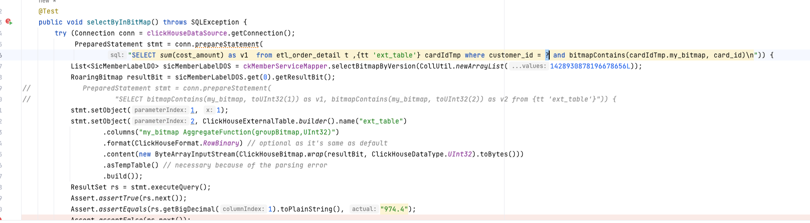Click the ckMemberServiceMapper reference
810x223 pixels.
(285, 66)
